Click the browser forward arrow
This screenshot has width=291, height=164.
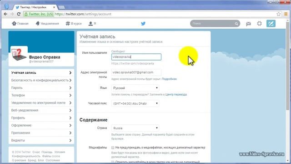tap(12, 14)
